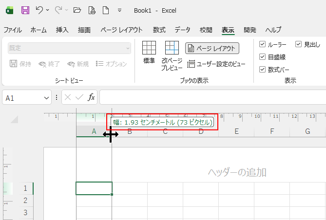The image size is (326, 220).
Task: Switch to 改ページ プレビュー view
Action: (172, 55)
